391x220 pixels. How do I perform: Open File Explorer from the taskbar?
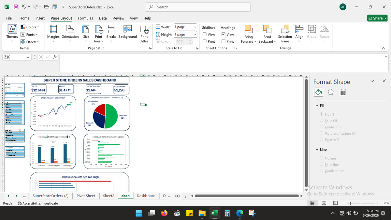[x=202, y=213]
